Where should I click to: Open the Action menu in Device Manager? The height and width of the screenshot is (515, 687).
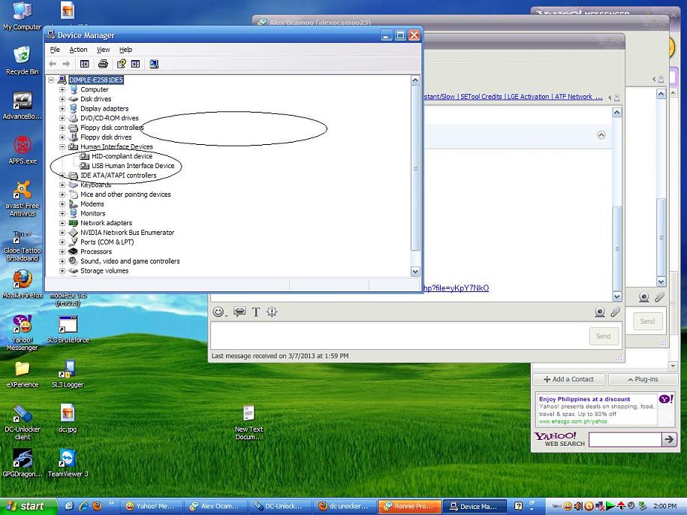[x=78, y=50]
